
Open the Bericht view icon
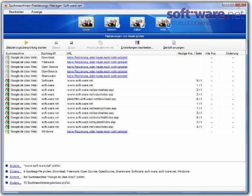[x=112, y=22]
